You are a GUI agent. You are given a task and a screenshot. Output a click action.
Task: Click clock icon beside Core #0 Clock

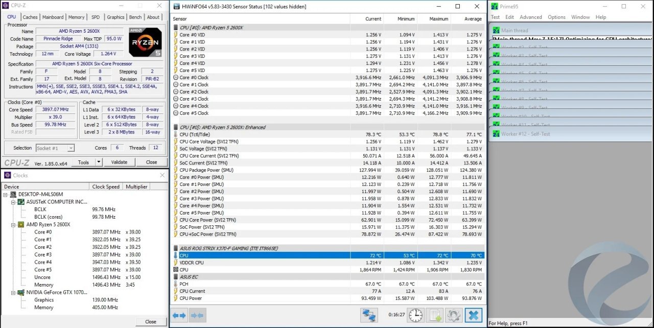click(175, 78)
